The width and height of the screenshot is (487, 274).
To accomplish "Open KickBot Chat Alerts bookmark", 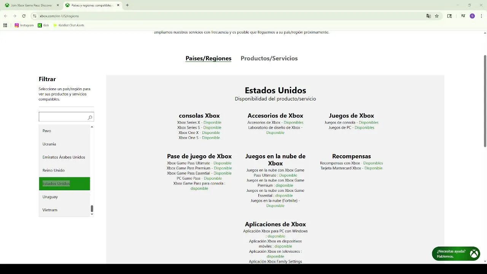I will [x=69, y=25].
